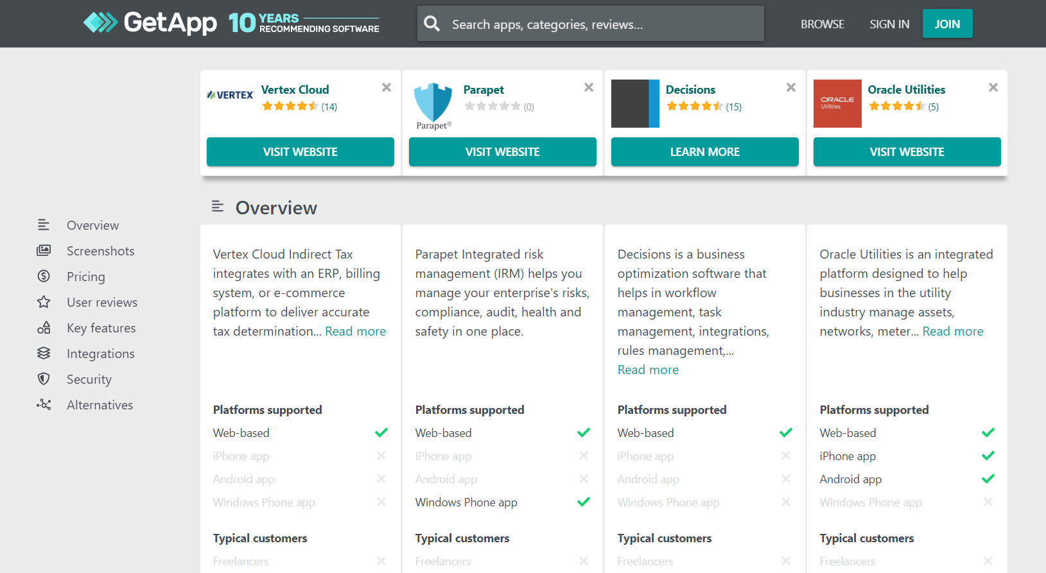Go to Overview section in sidebar
The width and height of the screenshot is (1046, 573).
point(93,225)
